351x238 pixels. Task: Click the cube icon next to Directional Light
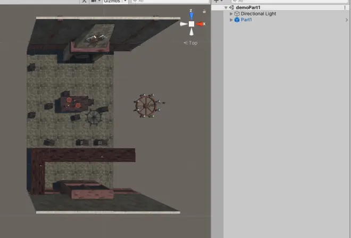pos(237,14)
